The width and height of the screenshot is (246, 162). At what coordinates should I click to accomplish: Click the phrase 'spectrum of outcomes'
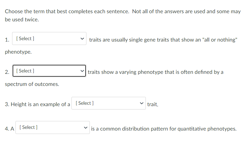32,84
